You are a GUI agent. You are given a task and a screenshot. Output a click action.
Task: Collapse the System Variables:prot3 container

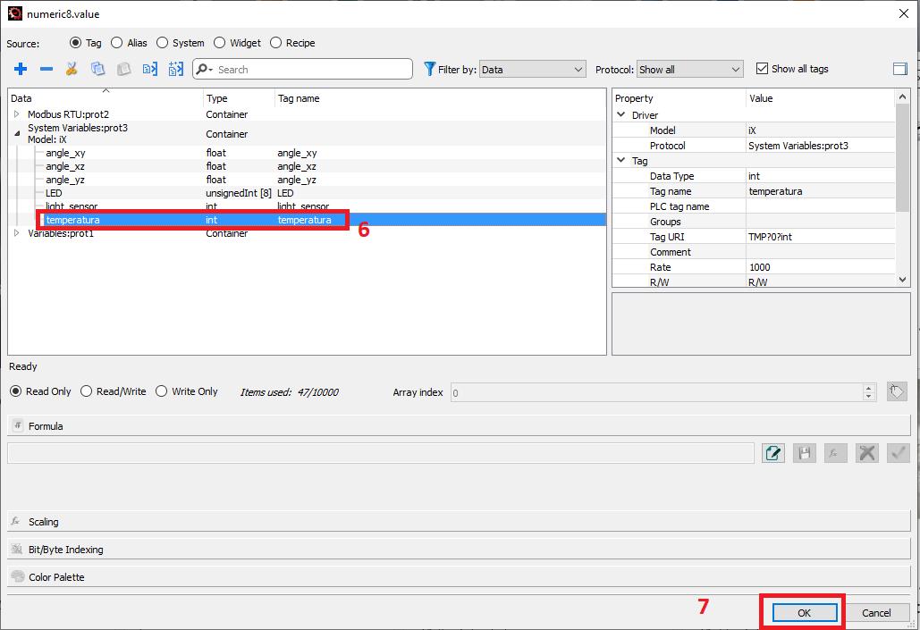coord(16,134)
